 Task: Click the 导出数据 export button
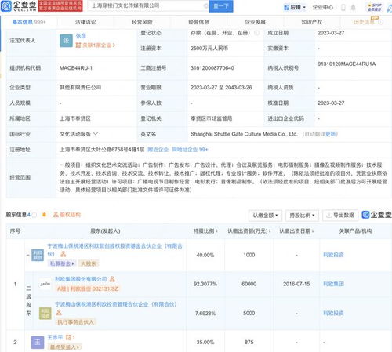click(x=341, y=216)
